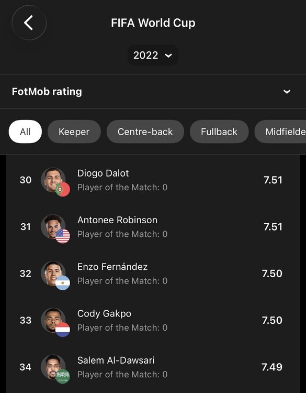Select the All position filter
Image resolution: width=306 pixels, height=393 pixels.
[25, 132]
